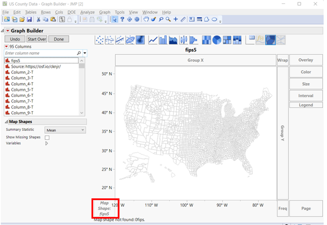Select the polygon shape drawing tool
Screen dimensions: 327x225
tap(206, 19)
